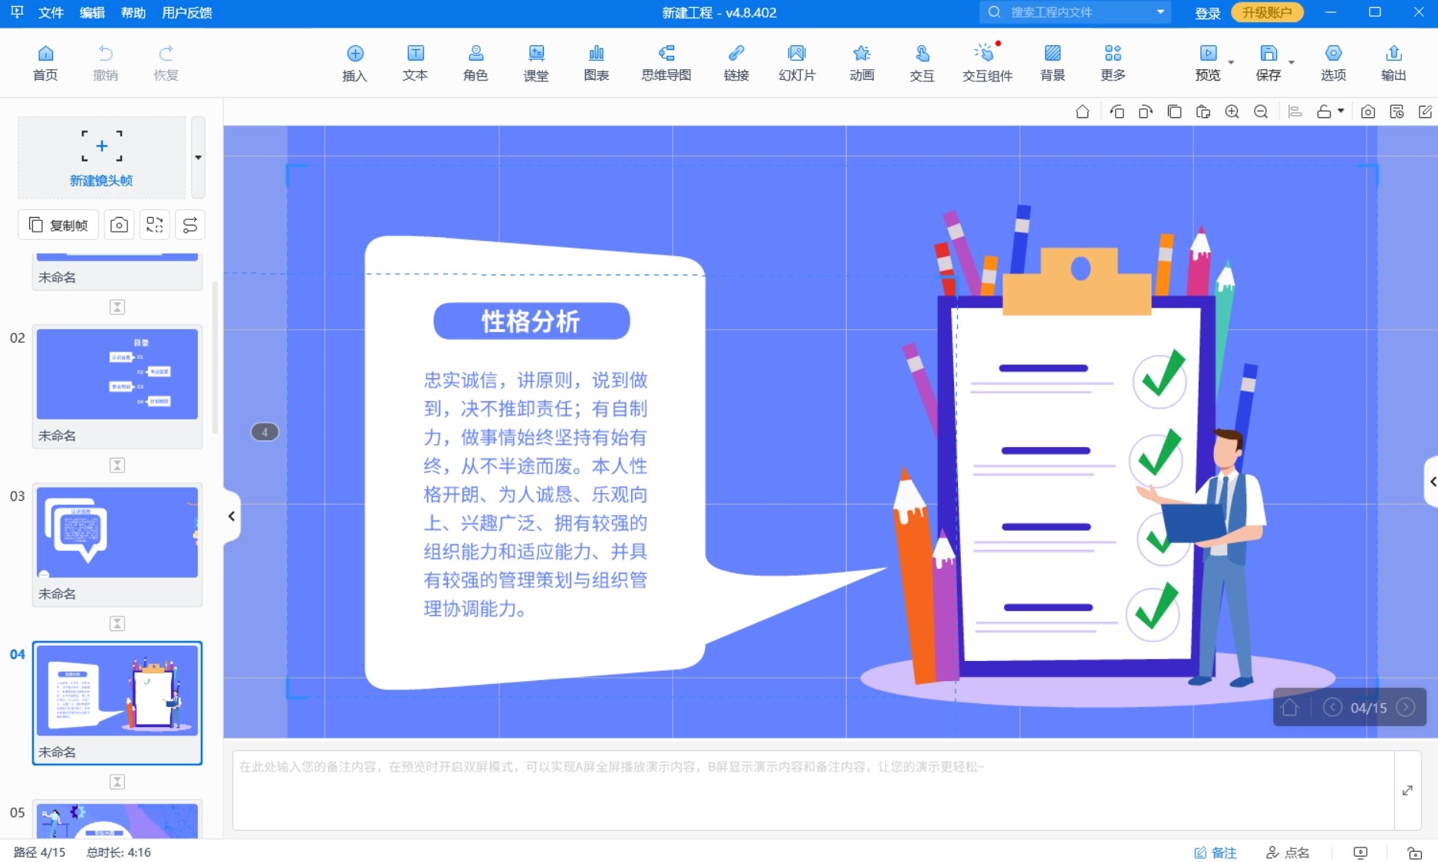Click the align objects icon

[1295, 112]
